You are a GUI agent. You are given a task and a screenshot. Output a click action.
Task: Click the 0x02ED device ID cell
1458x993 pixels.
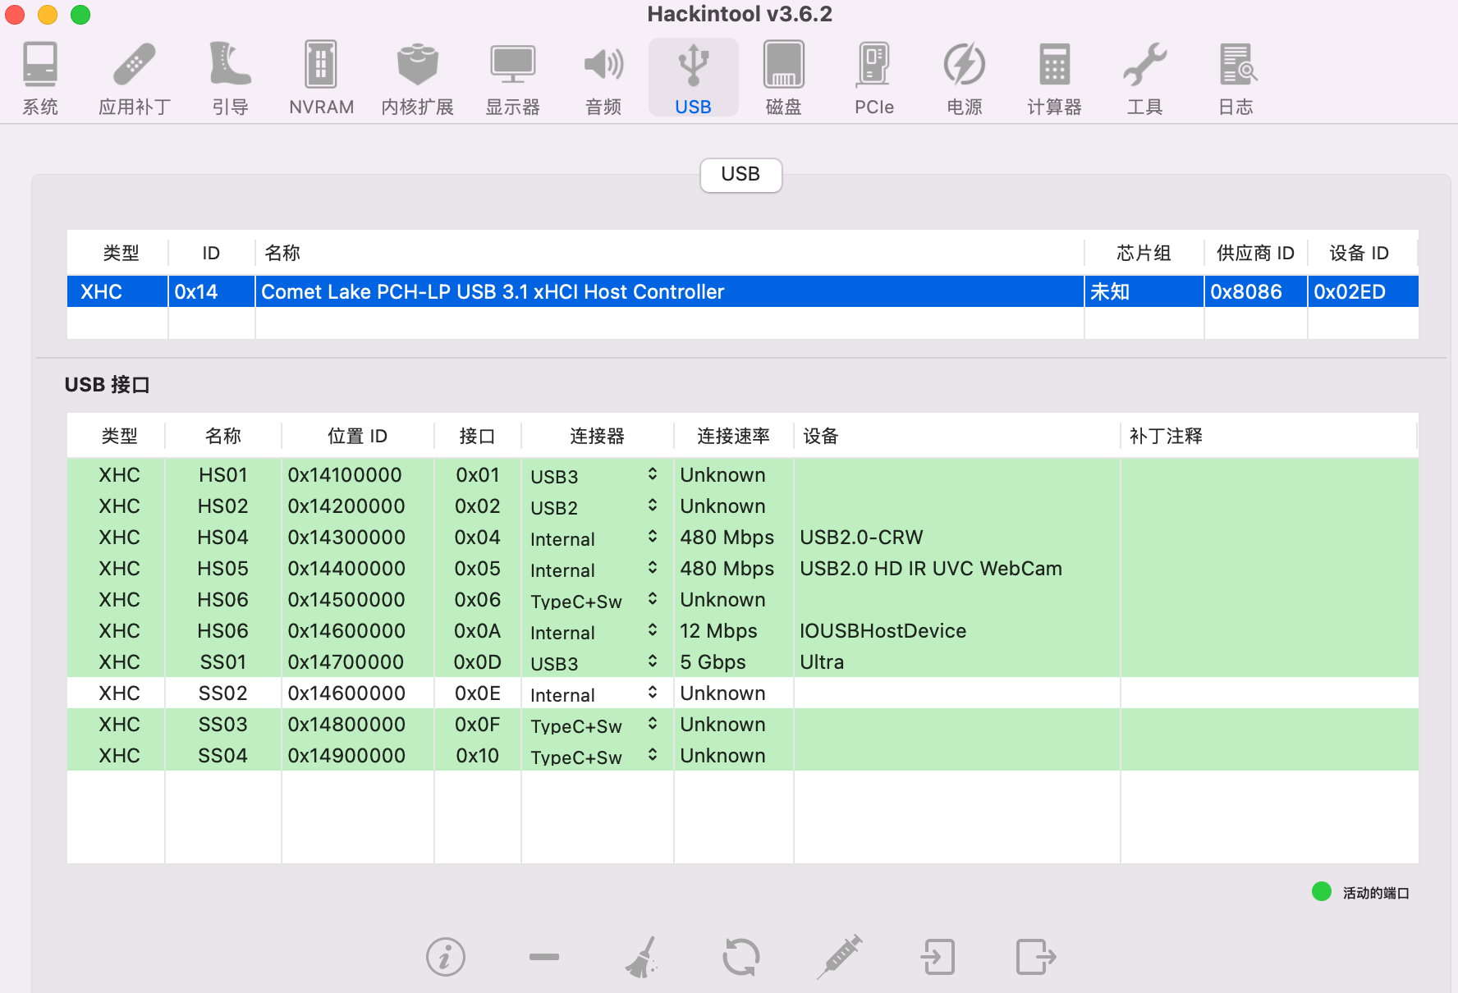(1363, 292)
